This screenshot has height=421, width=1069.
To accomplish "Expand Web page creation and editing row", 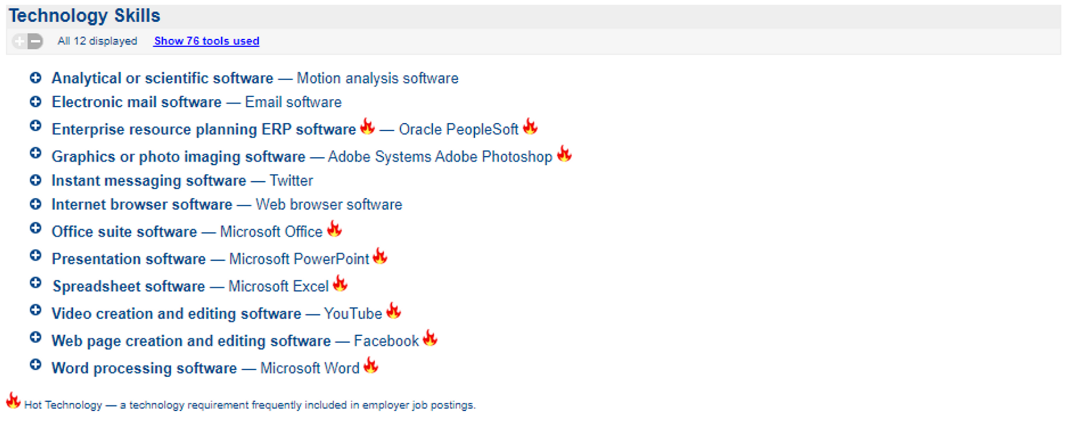I will [x=35, y=337].
